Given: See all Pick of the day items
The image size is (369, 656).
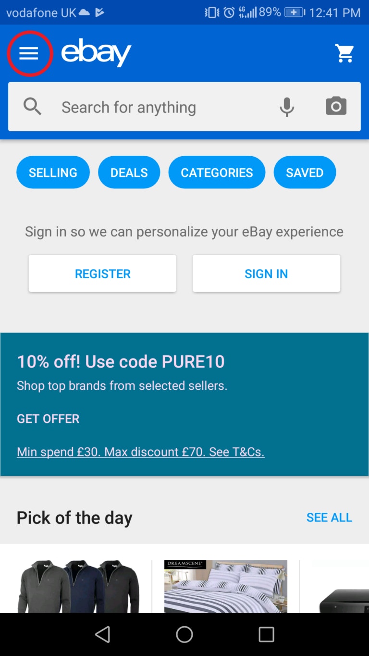Looking at the screenshot, I should (x=329, y=517).
